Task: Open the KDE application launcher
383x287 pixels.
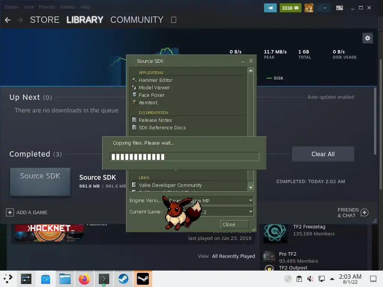Action: click(8, 279)
